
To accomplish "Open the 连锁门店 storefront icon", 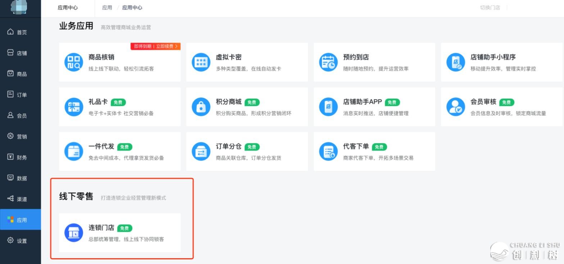I will coord(74,232).
